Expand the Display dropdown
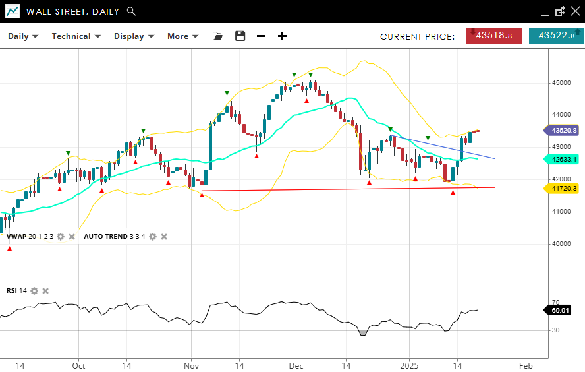Viewport: 585px width, 372px height. tap(134, 36)
